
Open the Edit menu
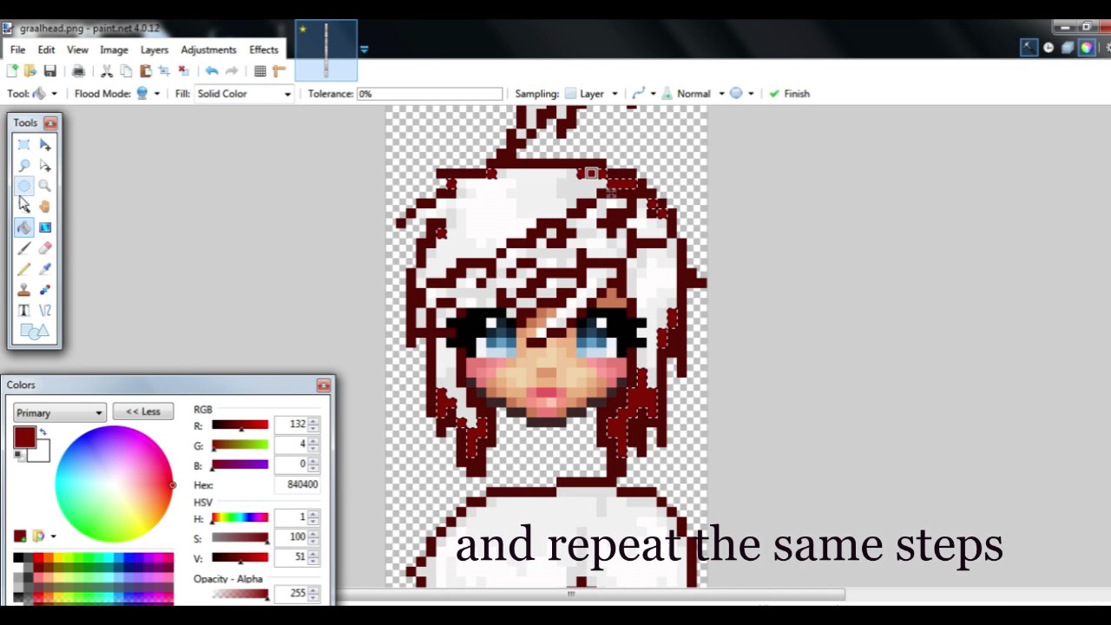coord(46,49)
